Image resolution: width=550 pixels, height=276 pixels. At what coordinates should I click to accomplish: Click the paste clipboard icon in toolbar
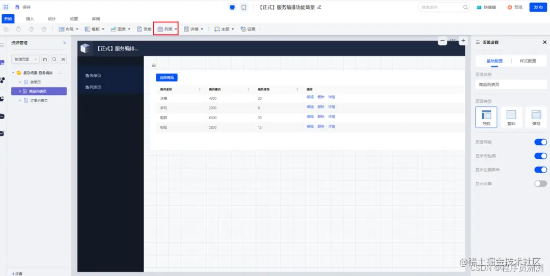(x=19, y=29)
